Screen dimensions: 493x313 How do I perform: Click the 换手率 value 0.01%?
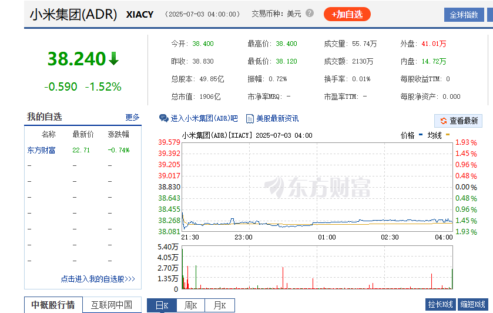(361, 79)
